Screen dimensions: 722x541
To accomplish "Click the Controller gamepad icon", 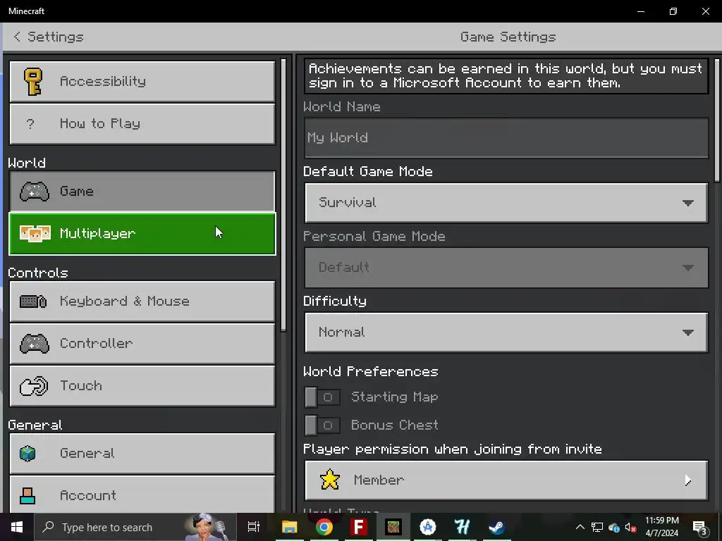I will point(35,344).
